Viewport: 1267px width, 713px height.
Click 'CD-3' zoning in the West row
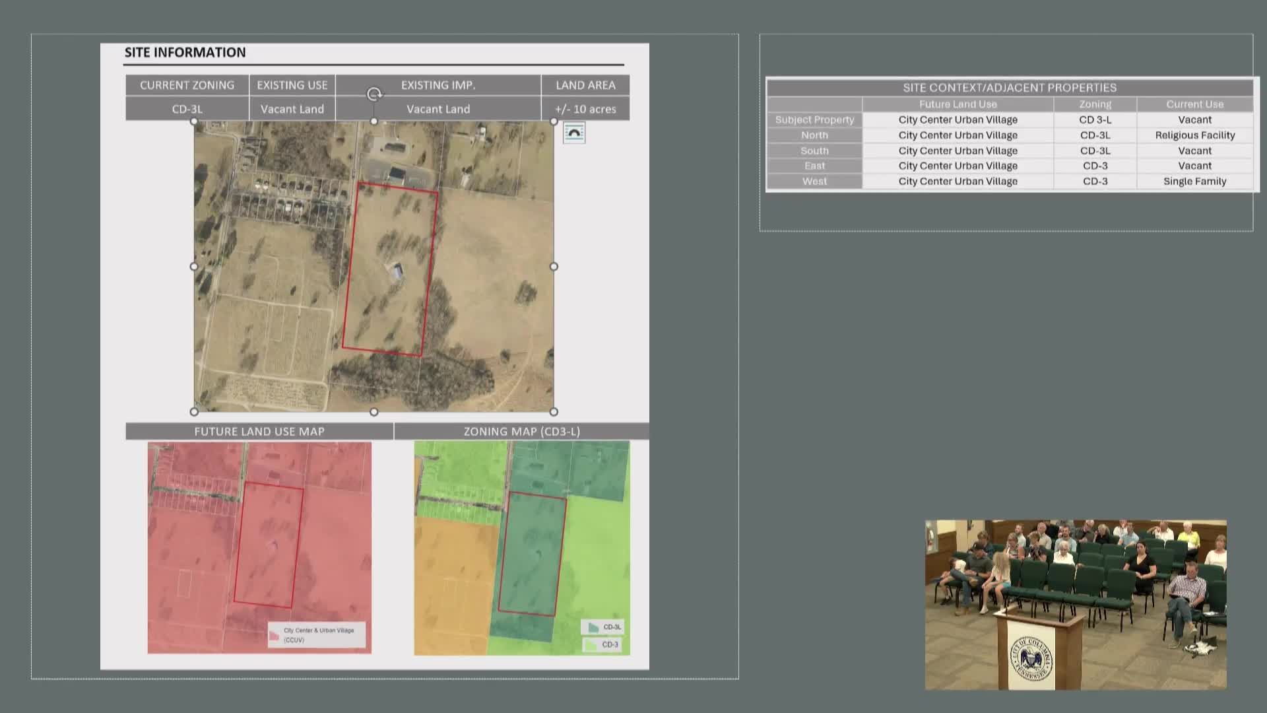tap(1095, 181)
